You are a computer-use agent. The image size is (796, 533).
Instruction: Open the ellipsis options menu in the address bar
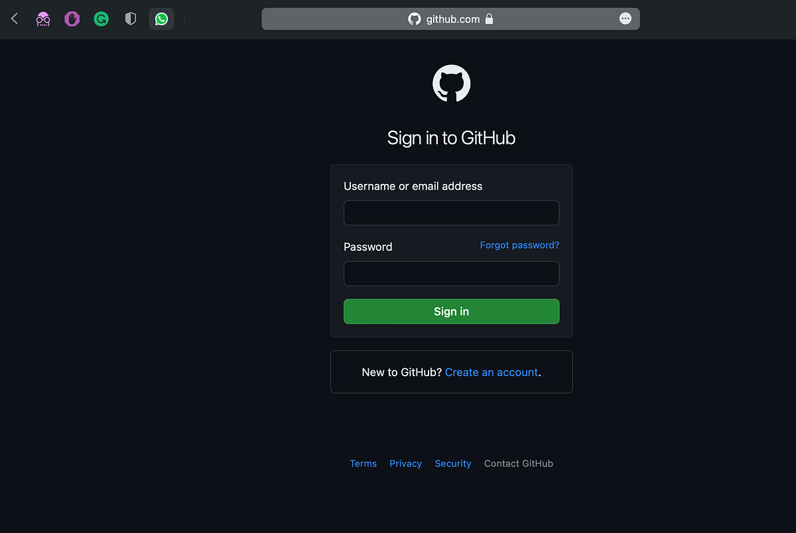coord(624,19)
